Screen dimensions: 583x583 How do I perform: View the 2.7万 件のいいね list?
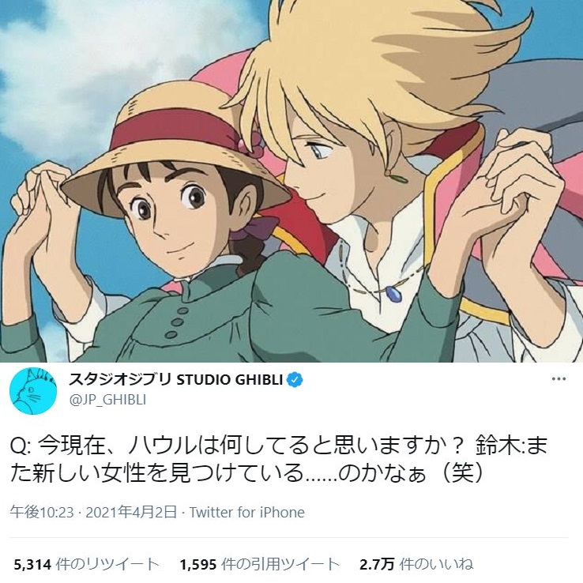pyautogui.click(x=416, y=564)
